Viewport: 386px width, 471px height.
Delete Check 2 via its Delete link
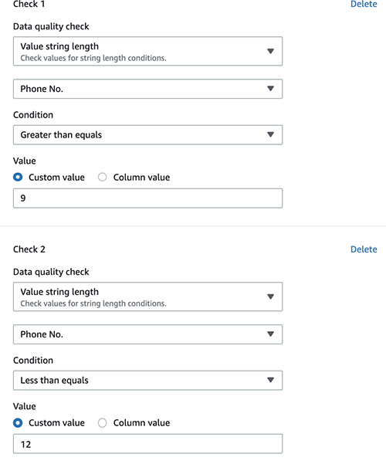tap(364, 249)
